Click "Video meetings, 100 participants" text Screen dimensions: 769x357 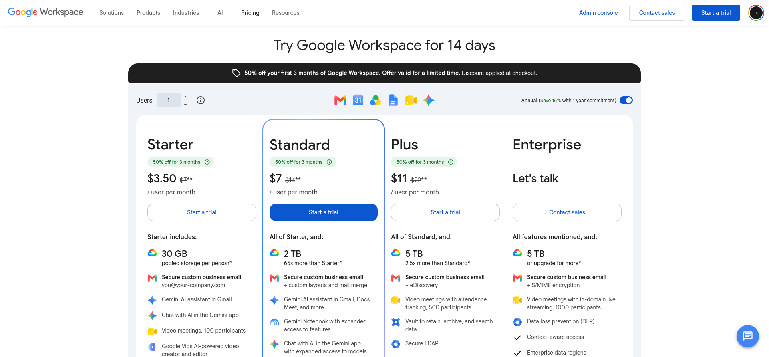coord(203,331)
